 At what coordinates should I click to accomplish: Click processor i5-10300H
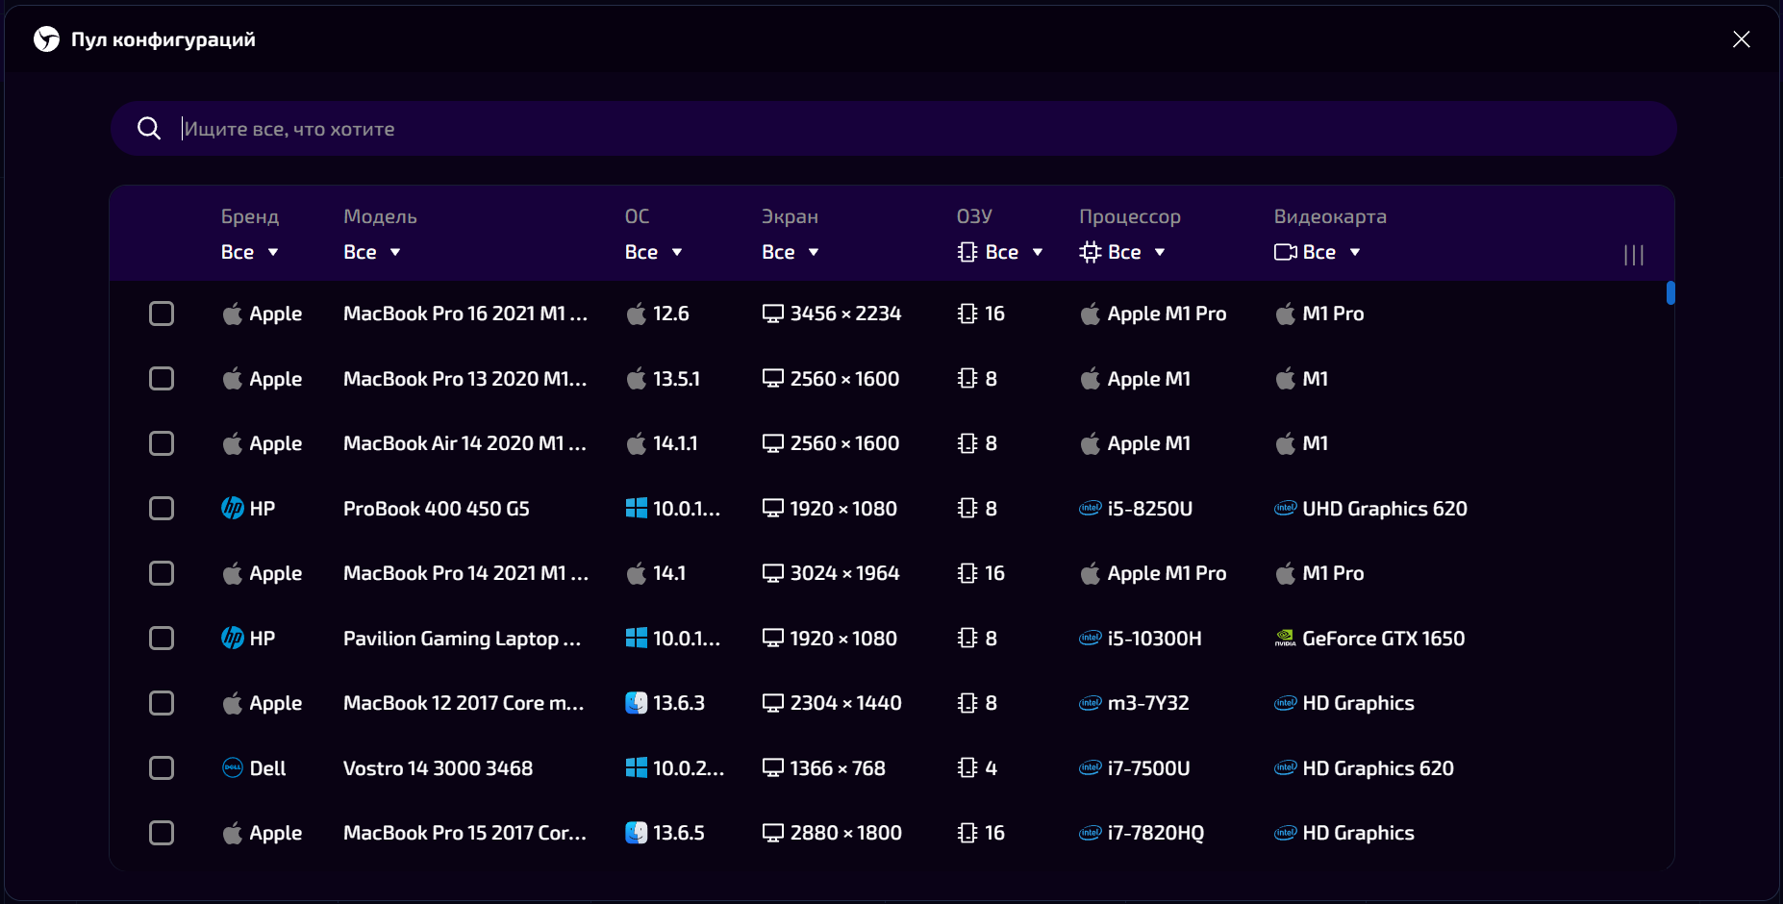[x=1154, y=639]
